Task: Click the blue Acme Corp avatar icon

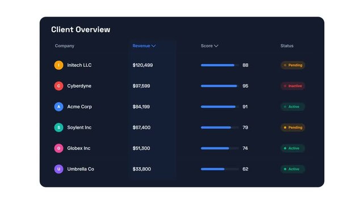Action: 58,107
